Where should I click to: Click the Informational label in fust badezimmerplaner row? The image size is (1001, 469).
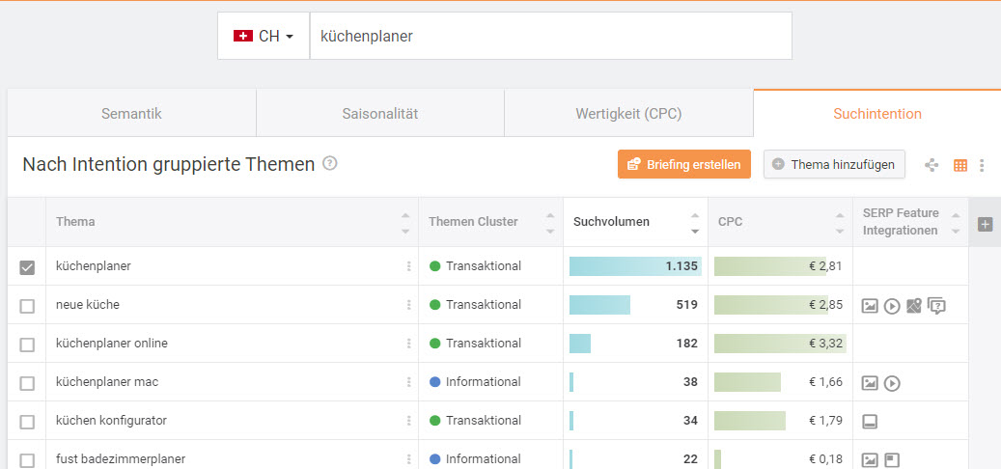click(484, 458)
